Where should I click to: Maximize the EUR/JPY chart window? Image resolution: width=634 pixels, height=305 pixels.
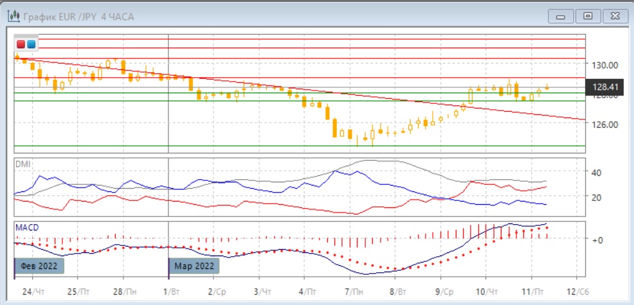pos(587,16)
